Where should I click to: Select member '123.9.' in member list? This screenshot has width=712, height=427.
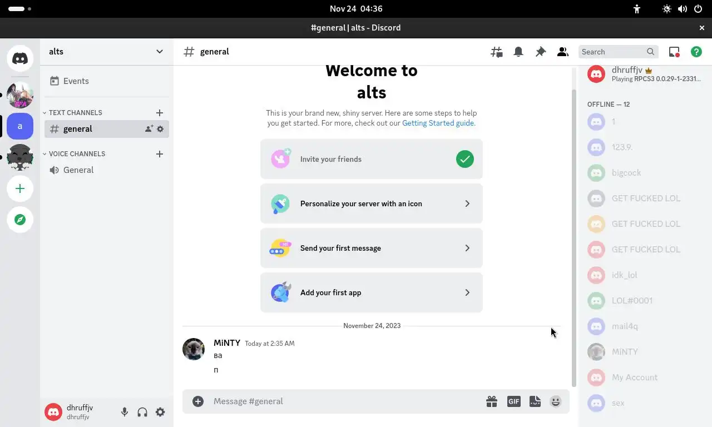pos(645,147)
